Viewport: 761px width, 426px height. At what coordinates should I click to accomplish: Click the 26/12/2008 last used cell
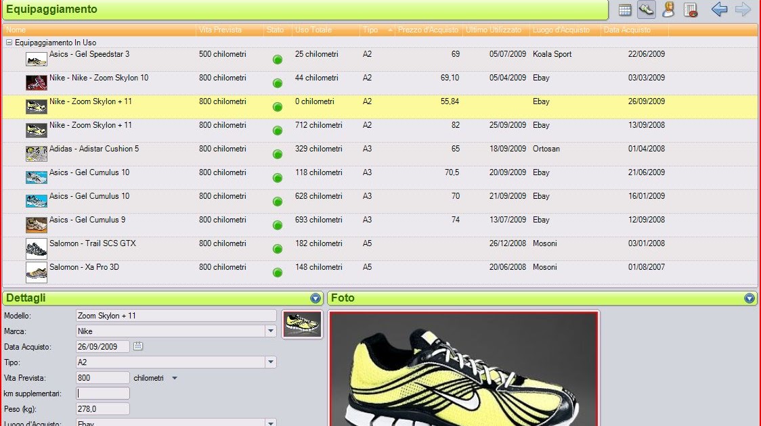[x=508, y=243]
